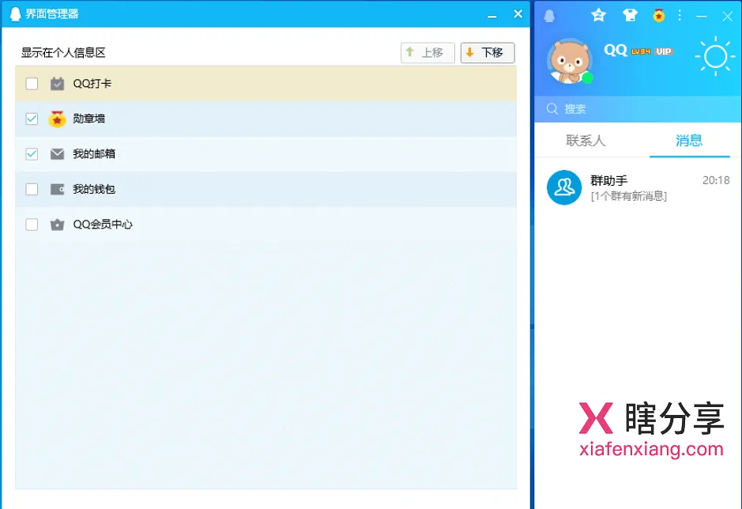Click the sun weather icon
Viewport: 742px width, 509px height.
(715, 56)
